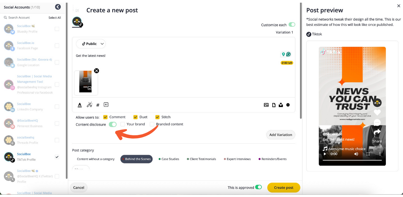
Task: Uncheck the Duet checkbox
Action: 135,117
